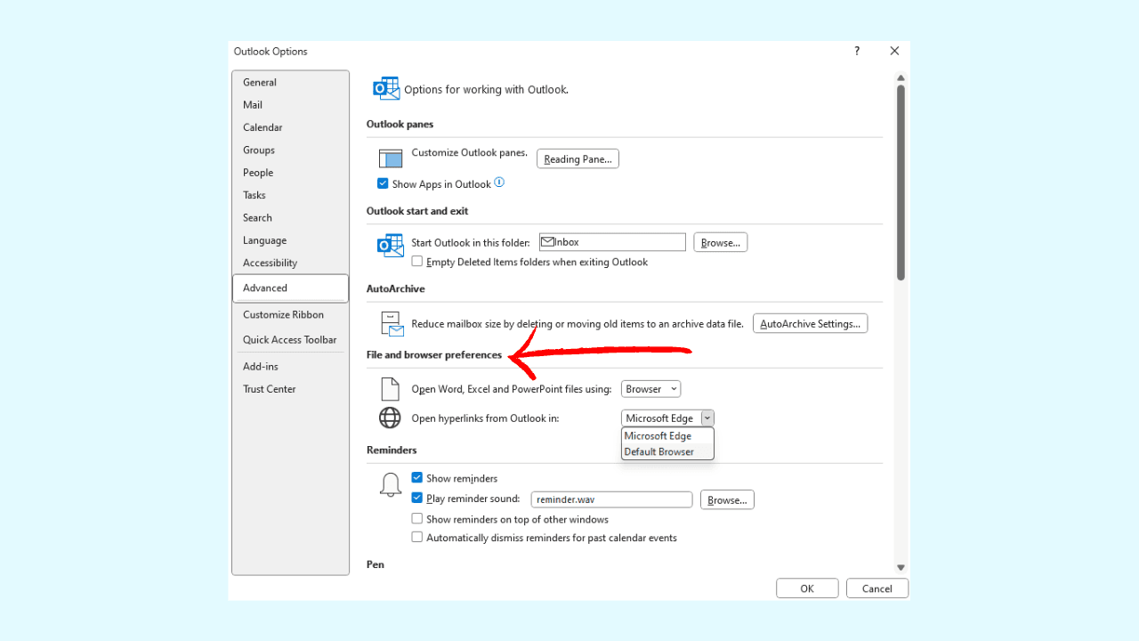
Task: Click the reminder.wav sound file field
Action: (611, 500)
